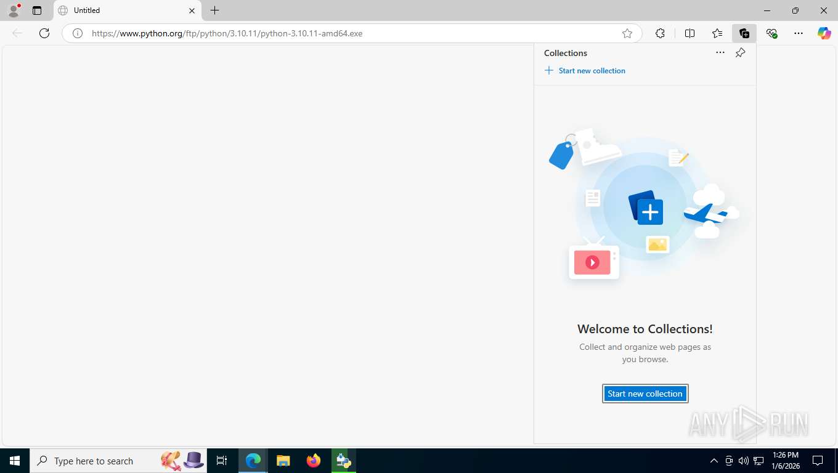The width and height of the screenshot is (838, 473).
Task: Minimize the Edge window
Action: tap(767, 10)
